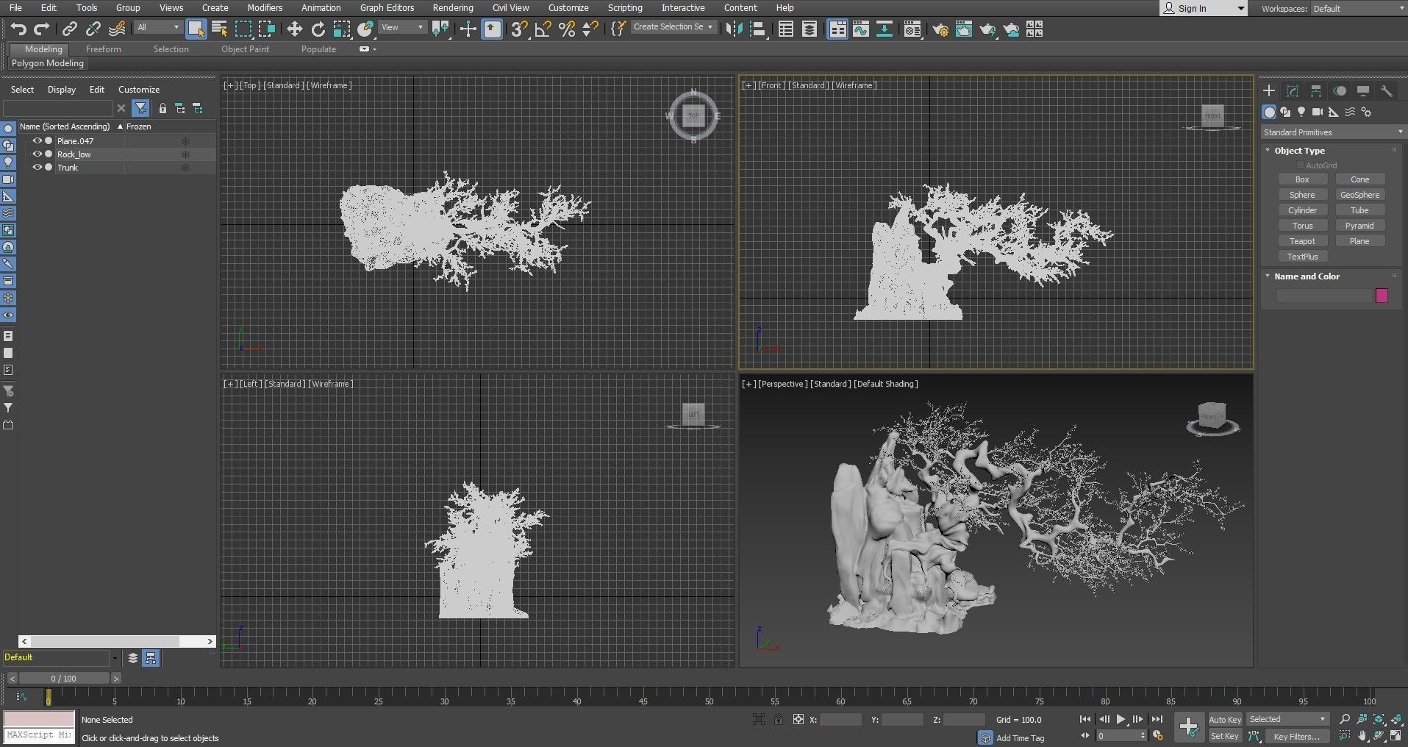
Task: Hide Trunk using its eye icon
Action: click(37, 167)
